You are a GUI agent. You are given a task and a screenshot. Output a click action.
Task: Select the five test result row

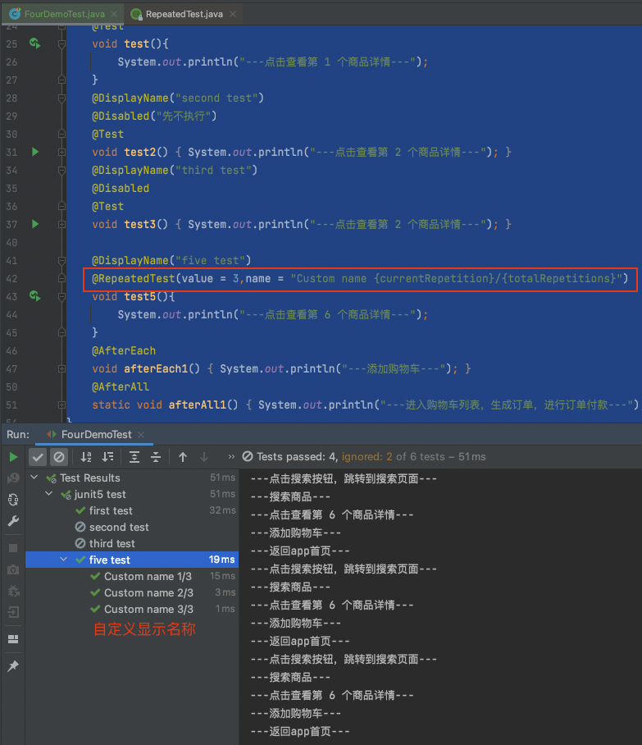[132, 560]
